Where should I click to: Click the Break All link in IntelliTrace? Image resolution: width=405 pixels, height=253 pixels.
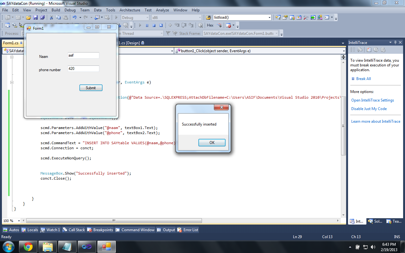click(x=364, y=79)
